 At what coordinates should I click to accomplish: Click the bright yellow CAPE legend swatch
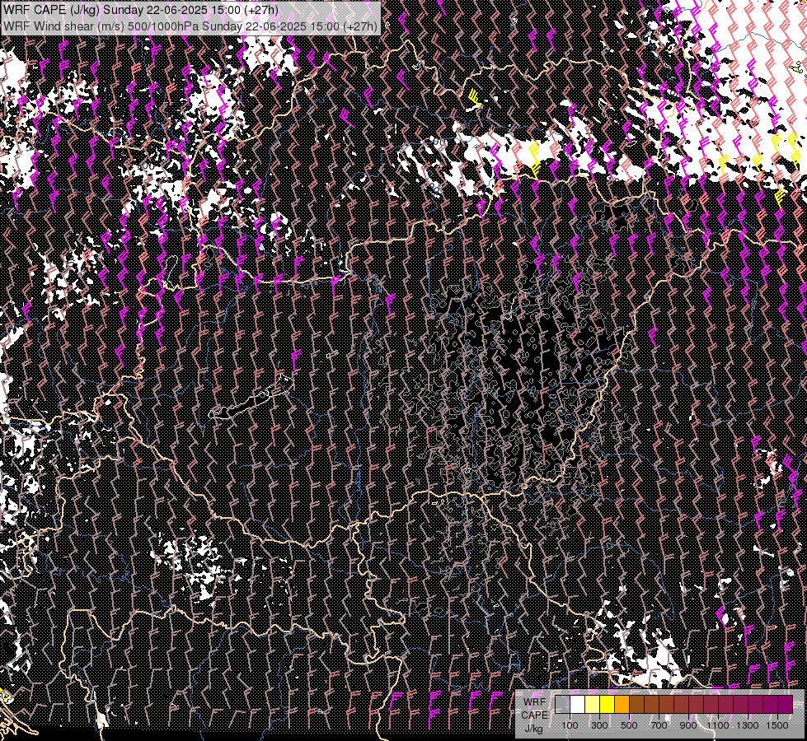coord(608,705)
